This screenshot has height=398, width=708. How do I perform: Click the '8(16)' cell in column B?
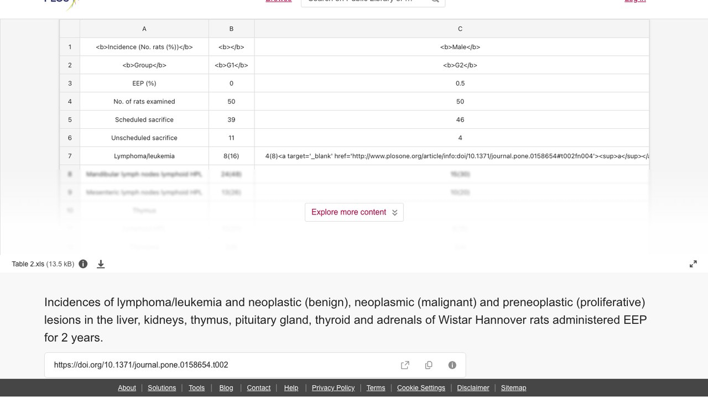[231, 156]
